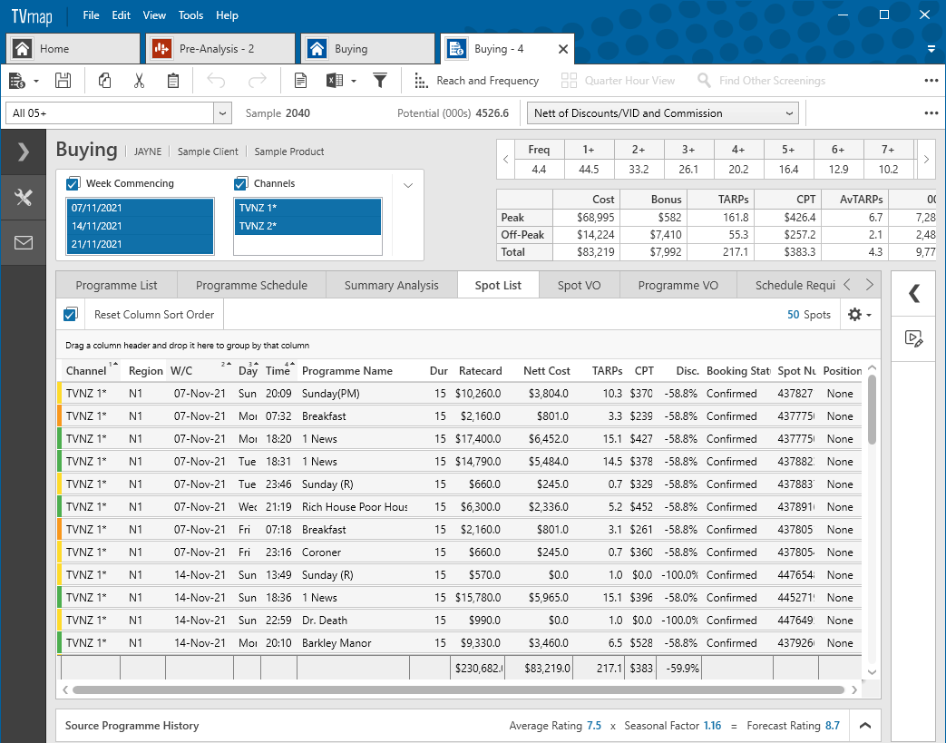Viewport: 946px width, 743px height.
Task: Switch to Quarter Hour View
Action: 618,80
